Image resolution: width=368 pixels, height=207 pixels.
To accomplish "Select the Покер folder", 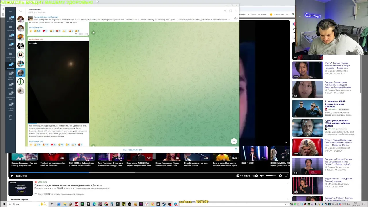I will click(x=11, y=86).
